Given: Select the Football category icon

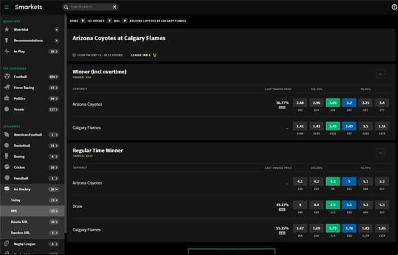Looking at the screenshot, I should 7,77.
